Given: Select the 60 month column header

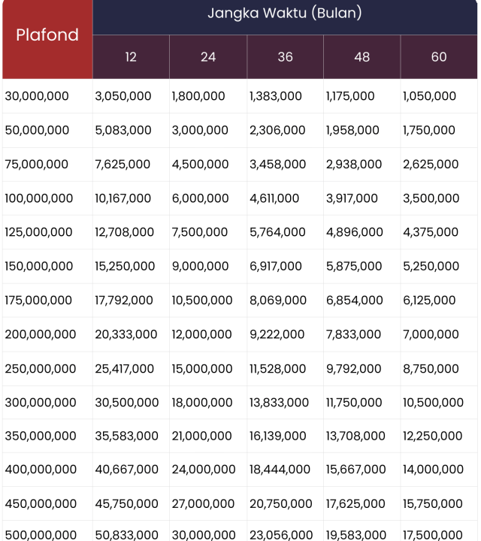Looking at the screenshot, I should click(x=439, y=57).
